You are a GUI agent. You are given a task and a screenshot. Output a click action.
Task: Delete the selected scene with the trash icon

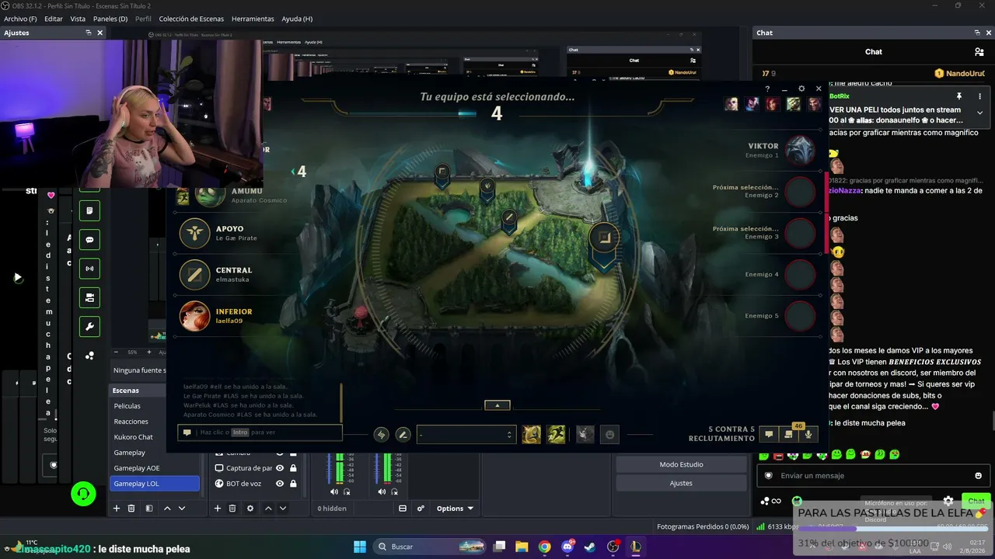point(131,509)
